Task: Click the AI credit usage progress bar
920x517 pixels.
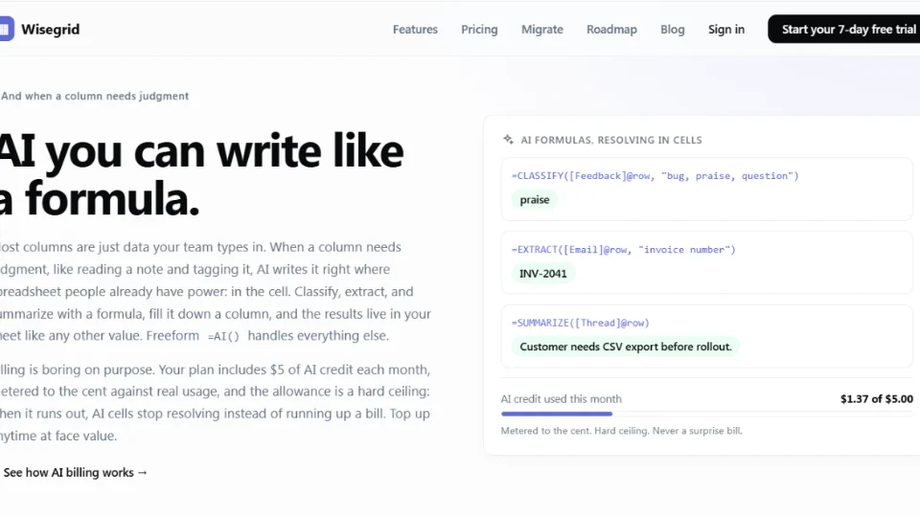Action: [707, 414]
